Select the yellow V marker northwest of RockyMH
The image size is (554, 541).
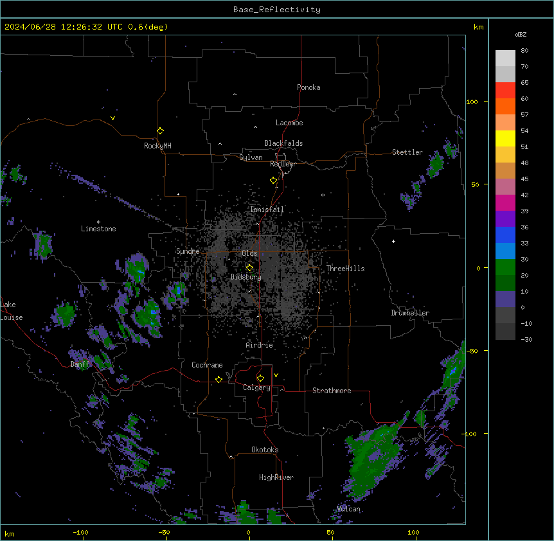(112, 118)
